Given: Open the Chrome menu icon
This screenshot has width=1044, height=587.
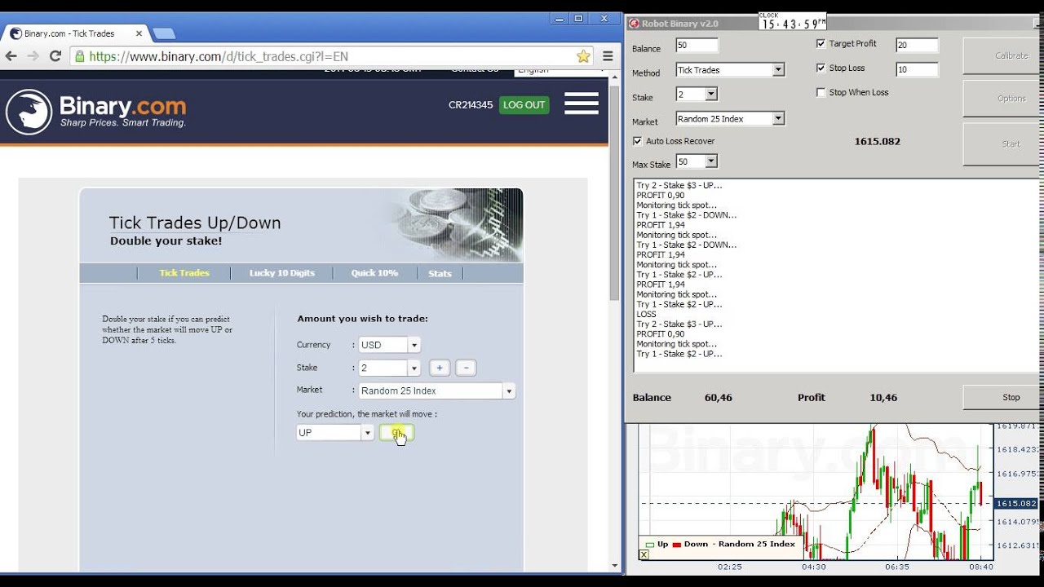Looking at the screenshot, I should (608, 56).
